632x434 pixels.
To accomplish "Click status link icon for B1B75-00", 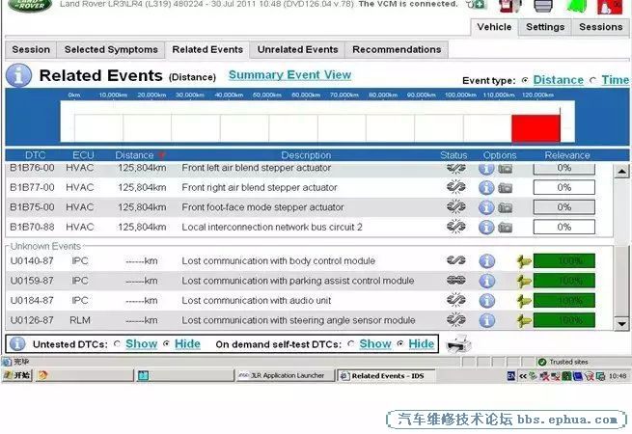I will [x=455, y=206].
